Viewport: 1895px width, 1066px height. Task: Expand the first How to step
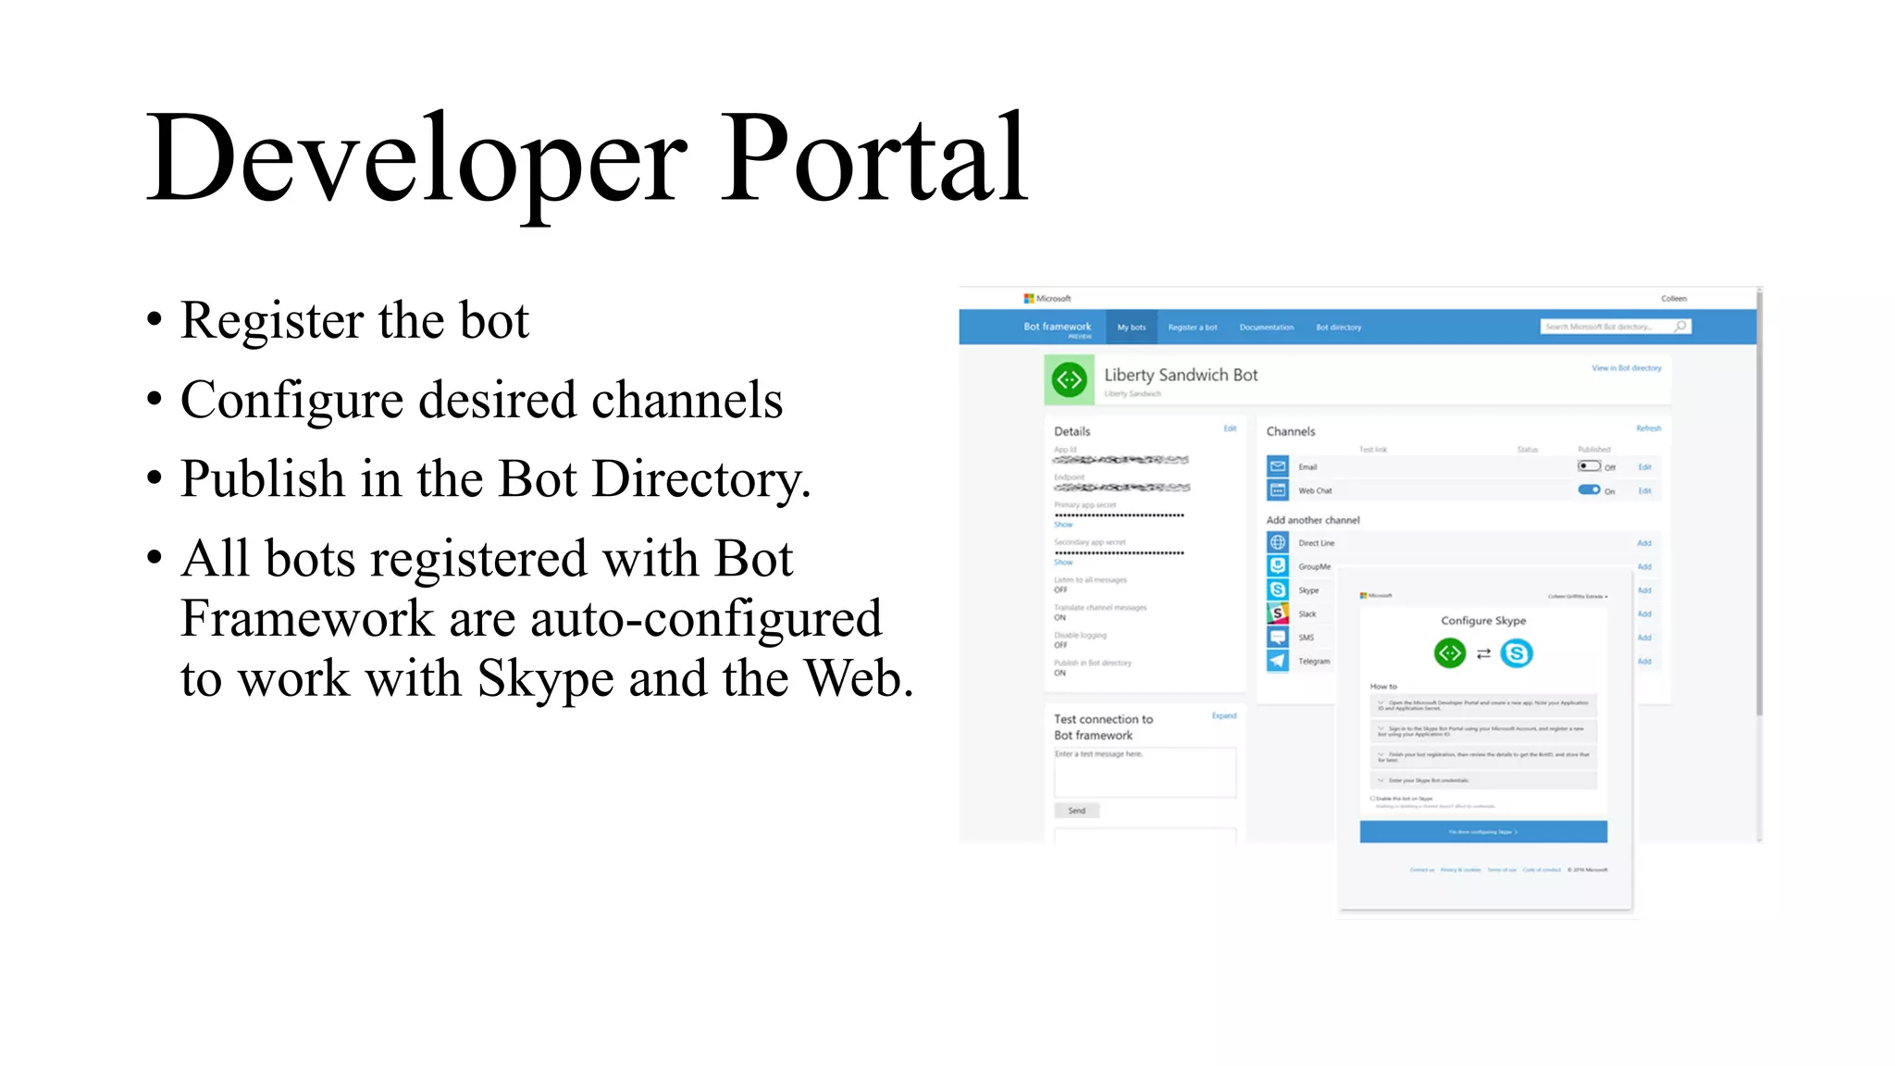(1483, 705)
